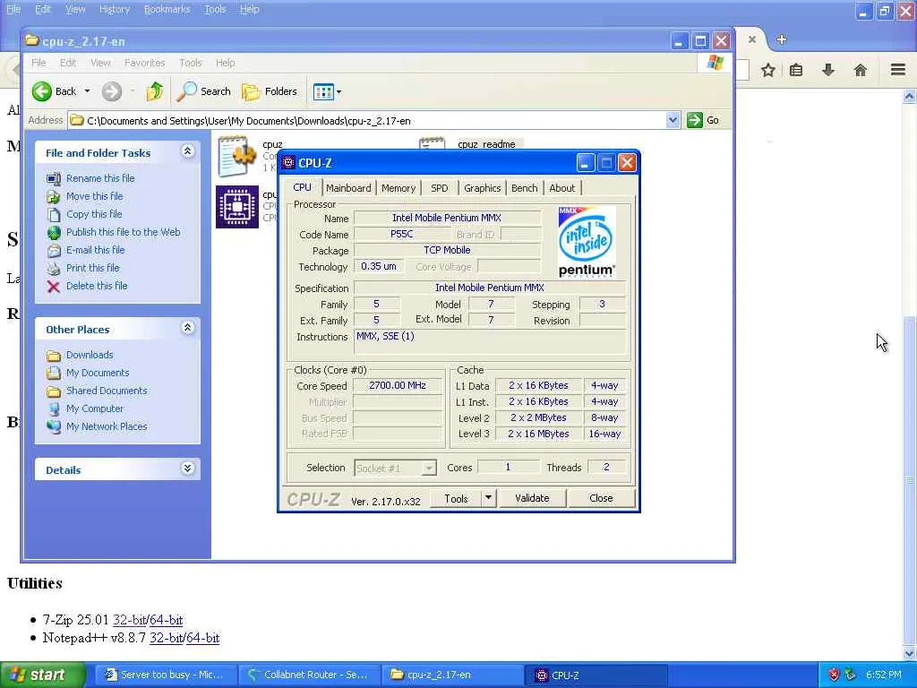This screenshot has width=917, height=688.
Task: Switch to Collabnet Router taskbar item
Action: 309,675
